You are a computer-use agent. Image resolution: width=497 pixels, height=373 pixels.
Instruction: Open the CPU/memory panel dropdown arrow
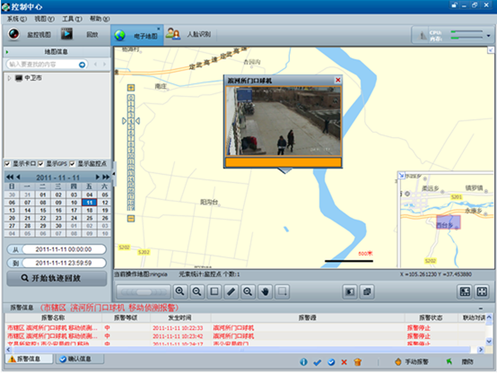[x=489, y=35]
